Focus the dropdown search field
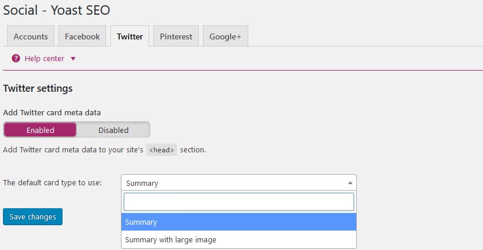This screenshot has width=483, height=250. click(x=239, y=202)
